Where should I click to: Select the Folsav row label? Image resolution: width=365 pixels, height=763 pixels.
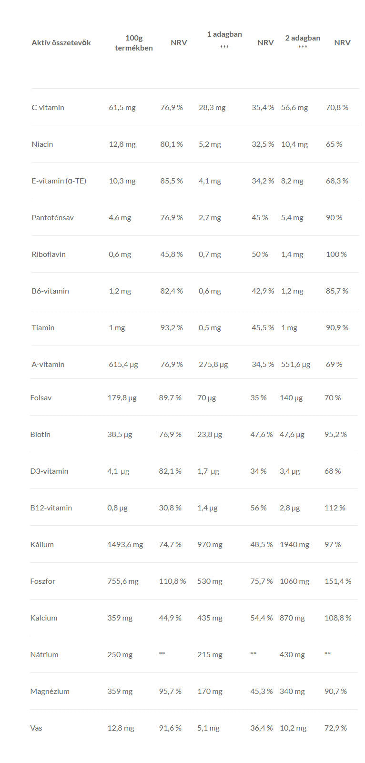point(41,397)
